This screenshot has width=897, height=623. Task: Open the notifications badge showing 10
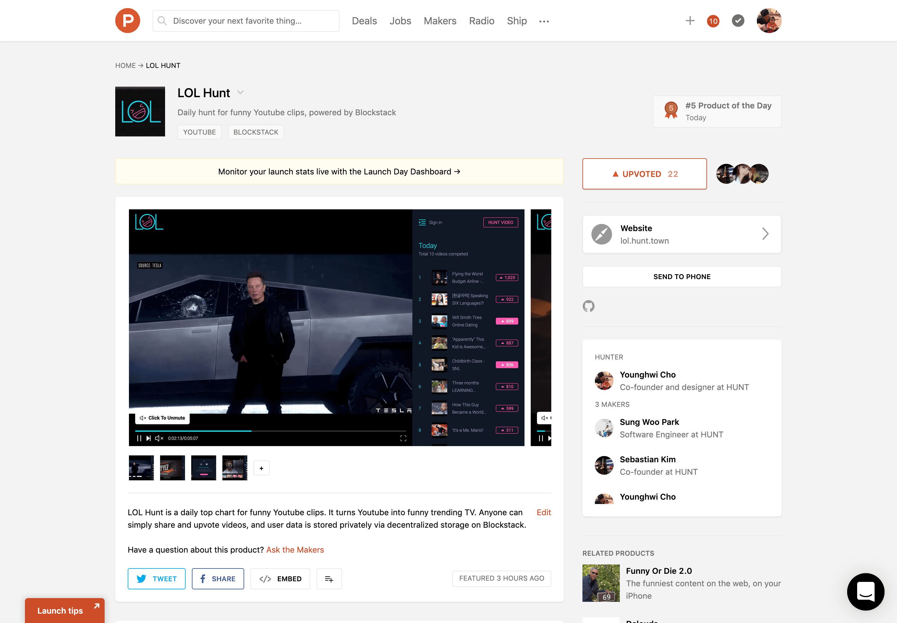(x=713, y=21)
